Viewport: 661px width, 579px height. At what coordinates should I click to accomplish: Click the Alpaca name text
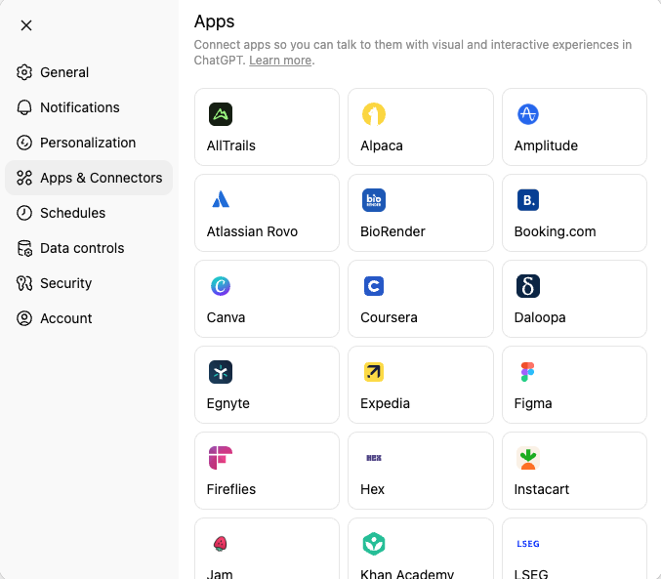(382, 145)
